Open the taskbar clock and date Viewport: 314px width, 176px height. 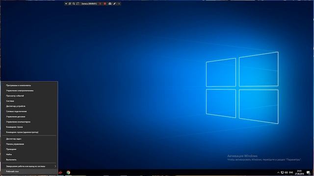tap(299, 173)
